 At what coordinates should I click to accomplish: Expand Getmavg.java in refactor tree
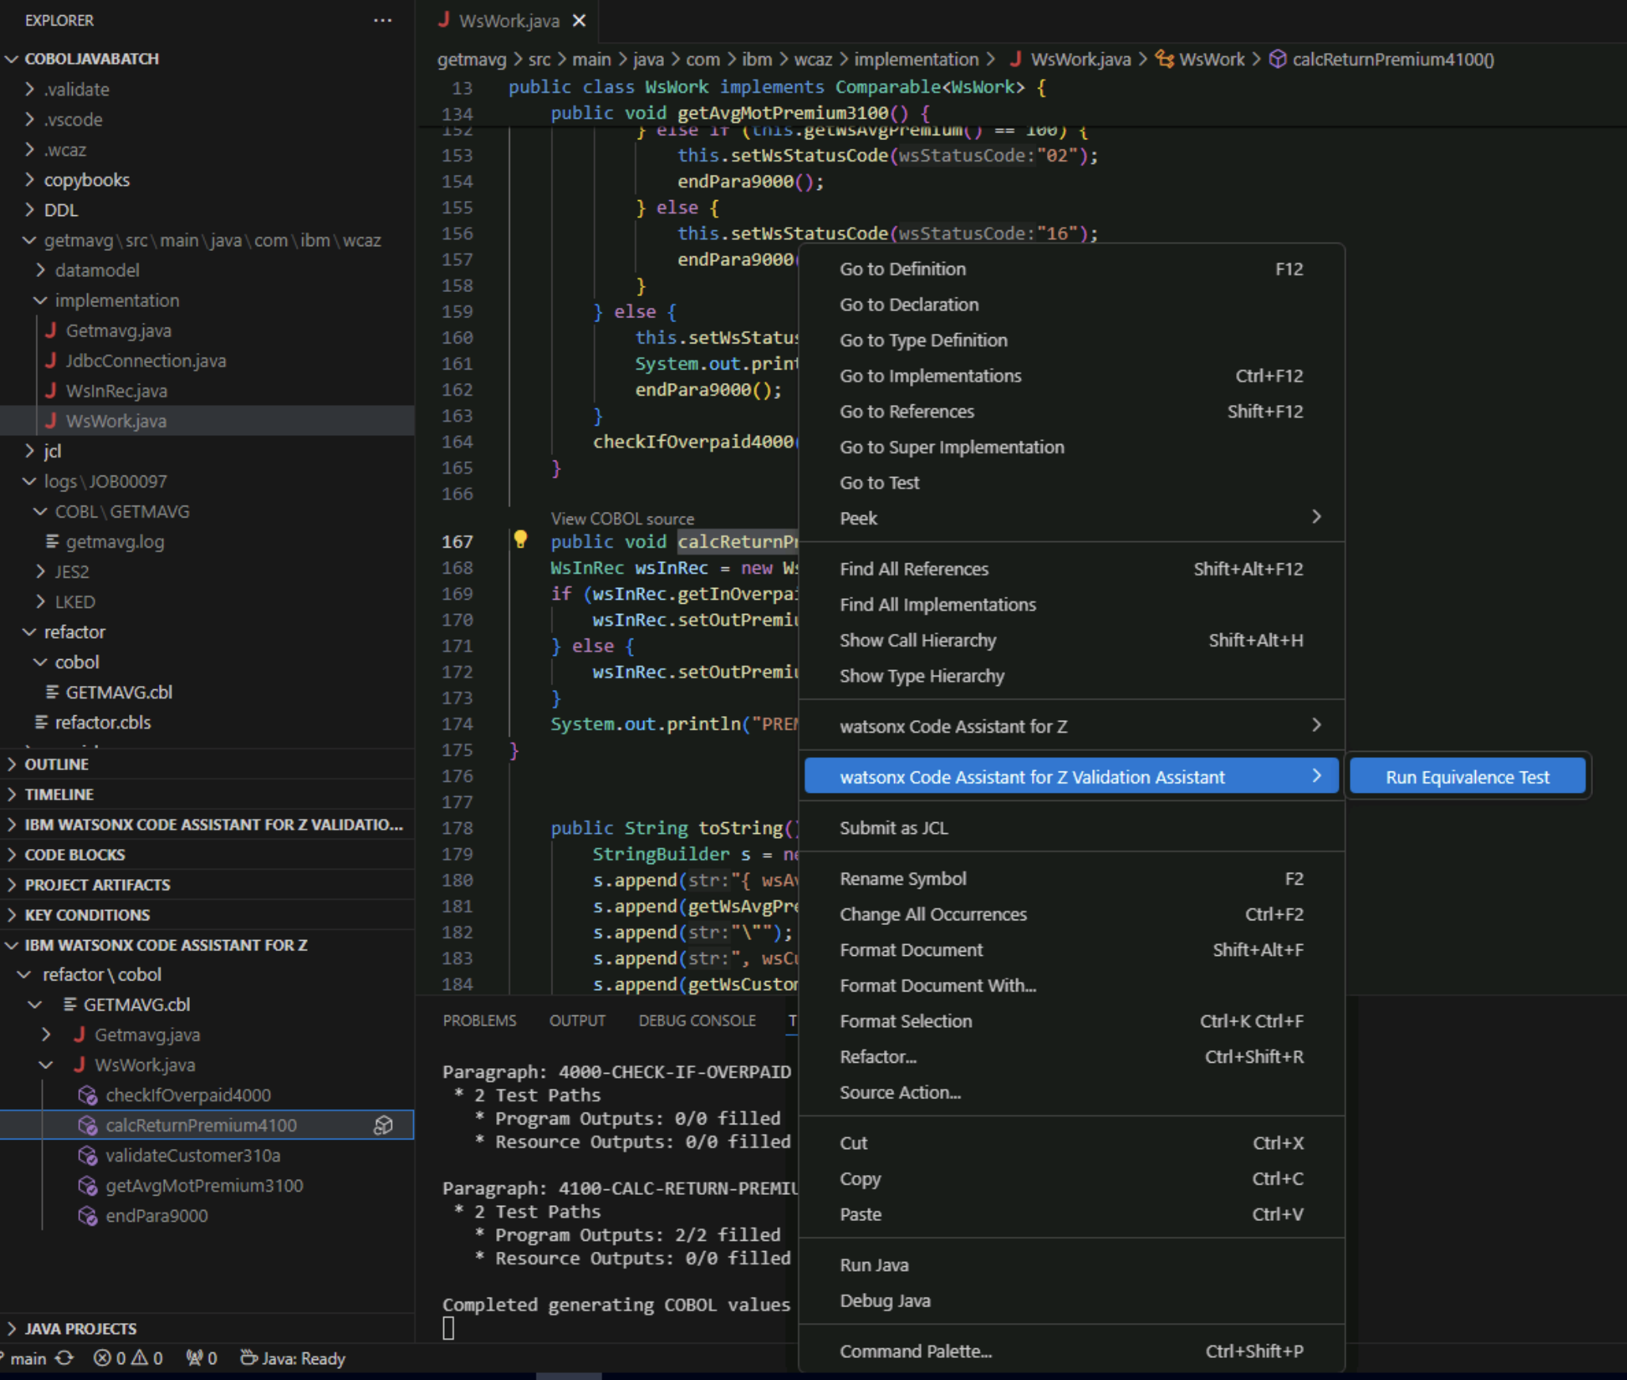(46, 1035)
